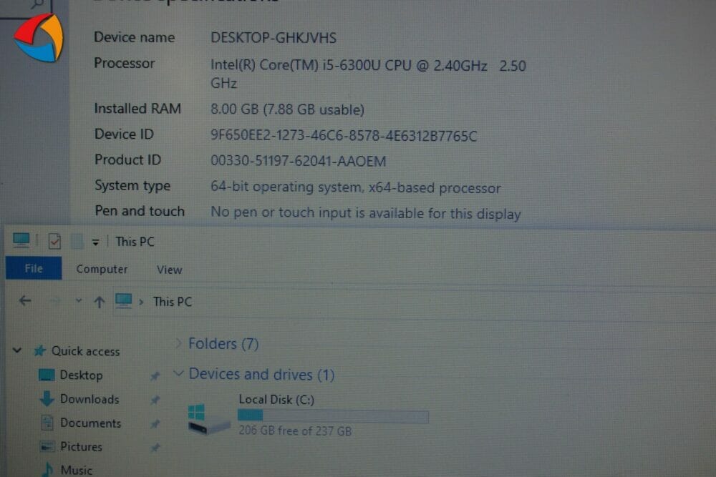
Task: Click the pin icon beside Documents
Action: pyautogui.click(x=155, y=423)
